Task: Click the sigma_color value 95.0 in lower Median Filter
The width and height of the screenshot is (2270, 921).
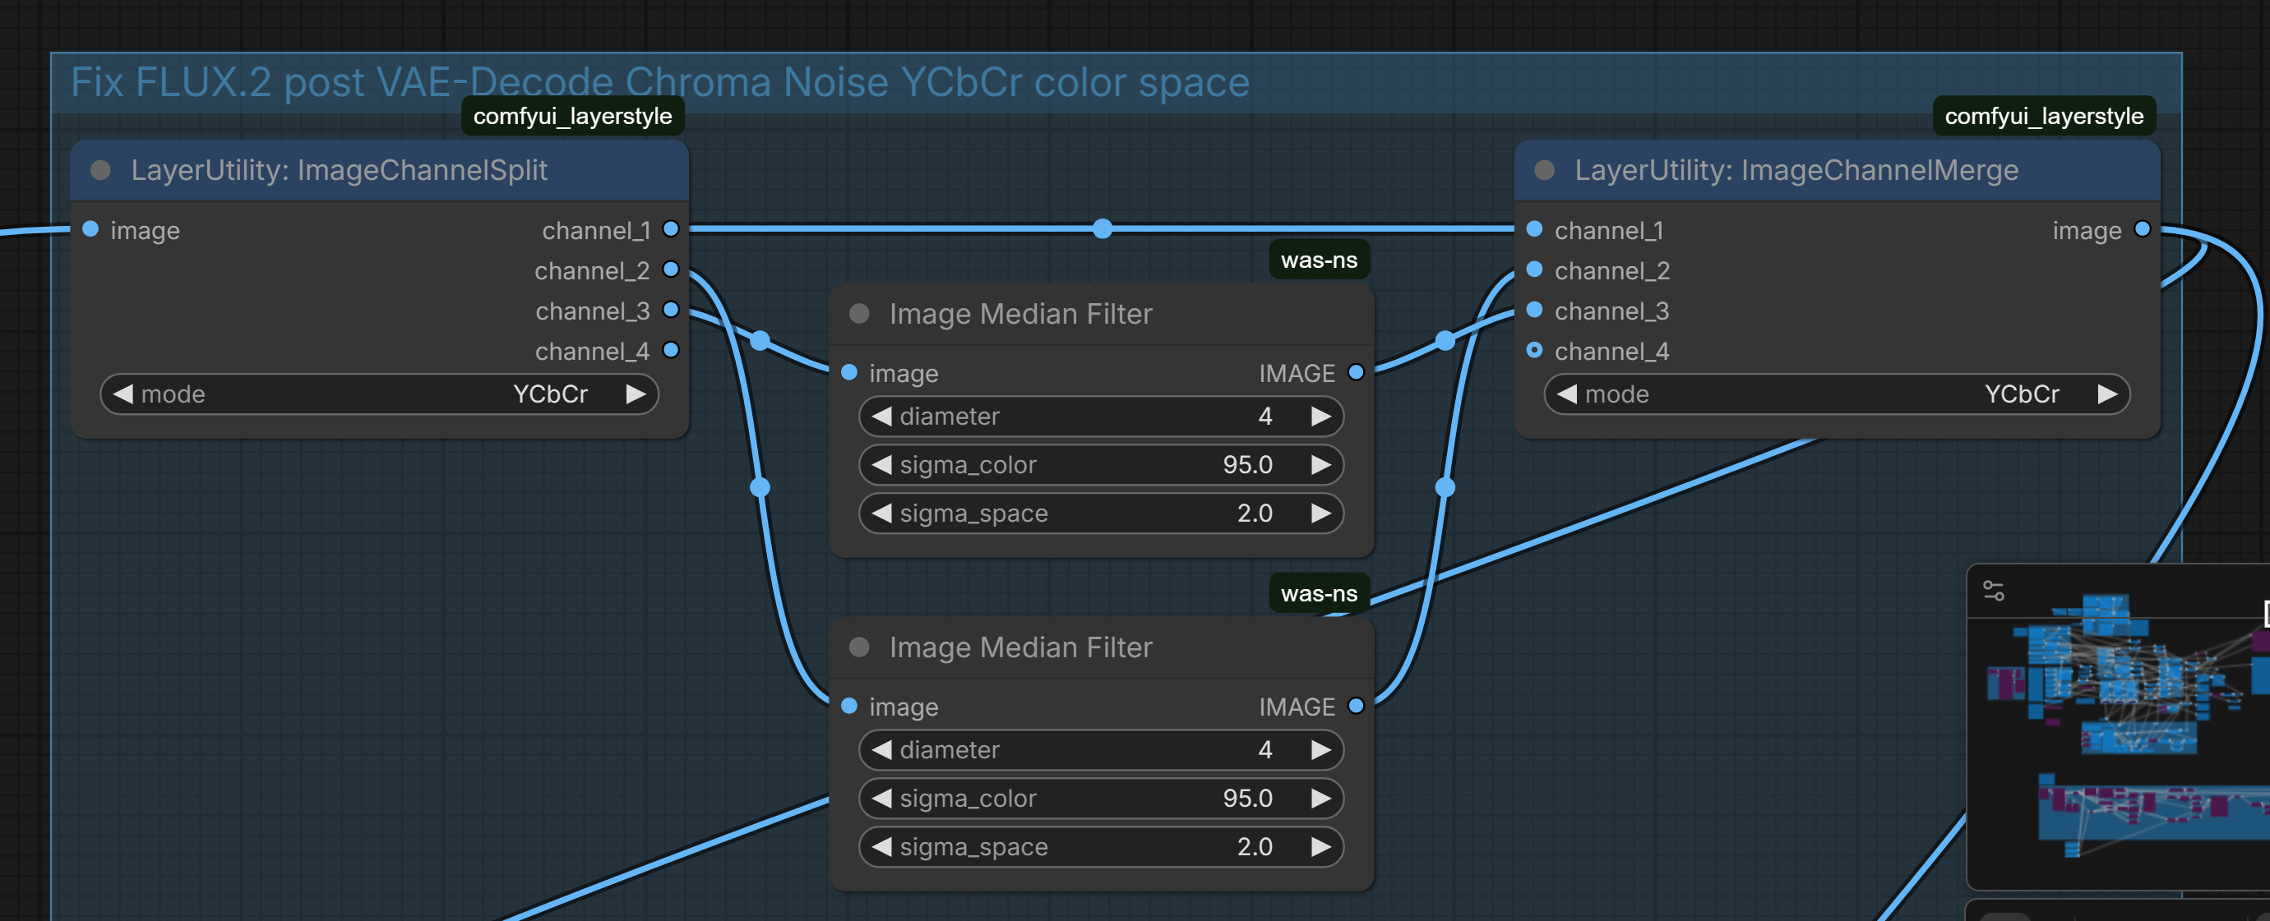Action: [1248, 798]
